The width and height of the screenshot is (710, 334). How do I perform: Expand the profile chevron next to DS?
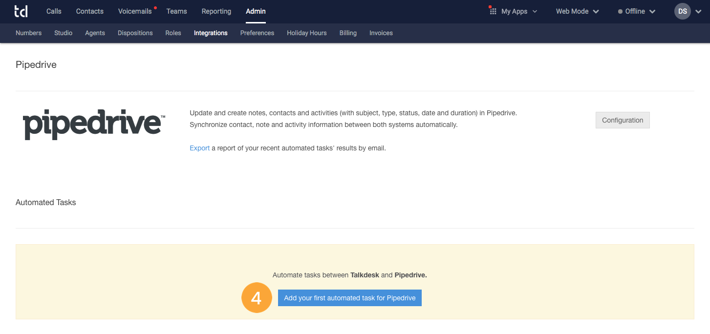point(698,11)
